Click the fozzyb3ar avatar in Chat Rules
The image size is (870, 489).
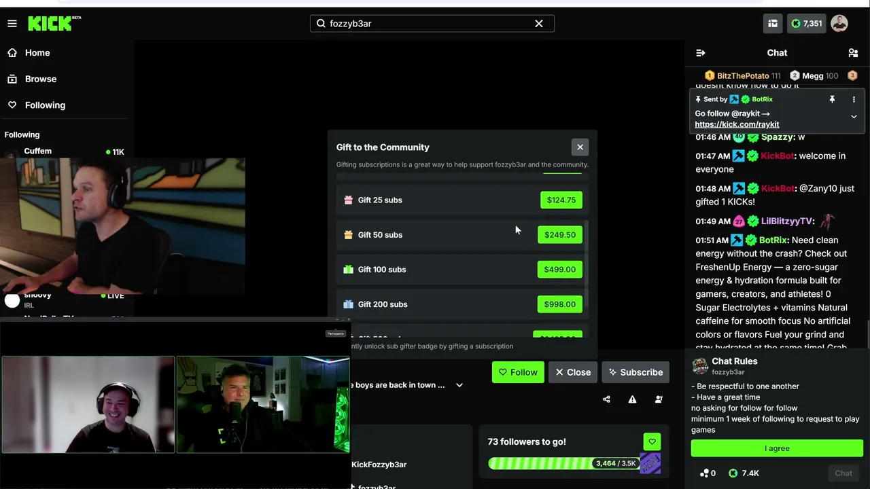pos(700,366)
